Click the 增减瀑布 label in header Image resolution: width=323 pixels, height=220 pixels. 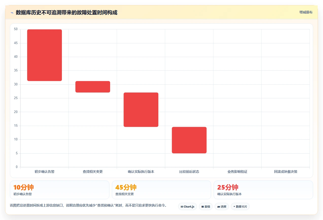point(306,12)
